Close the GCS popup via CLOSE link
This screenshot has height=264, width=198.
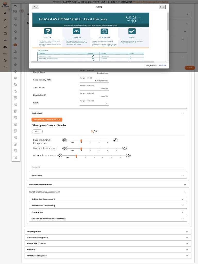(163, 65)
